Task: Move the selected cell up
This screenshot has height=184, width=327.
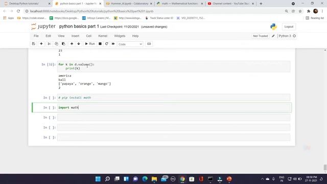Action: [x=72, y=44]
